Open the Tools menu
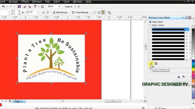The width and height of the screenshot is (195, 109). point(66,2)
